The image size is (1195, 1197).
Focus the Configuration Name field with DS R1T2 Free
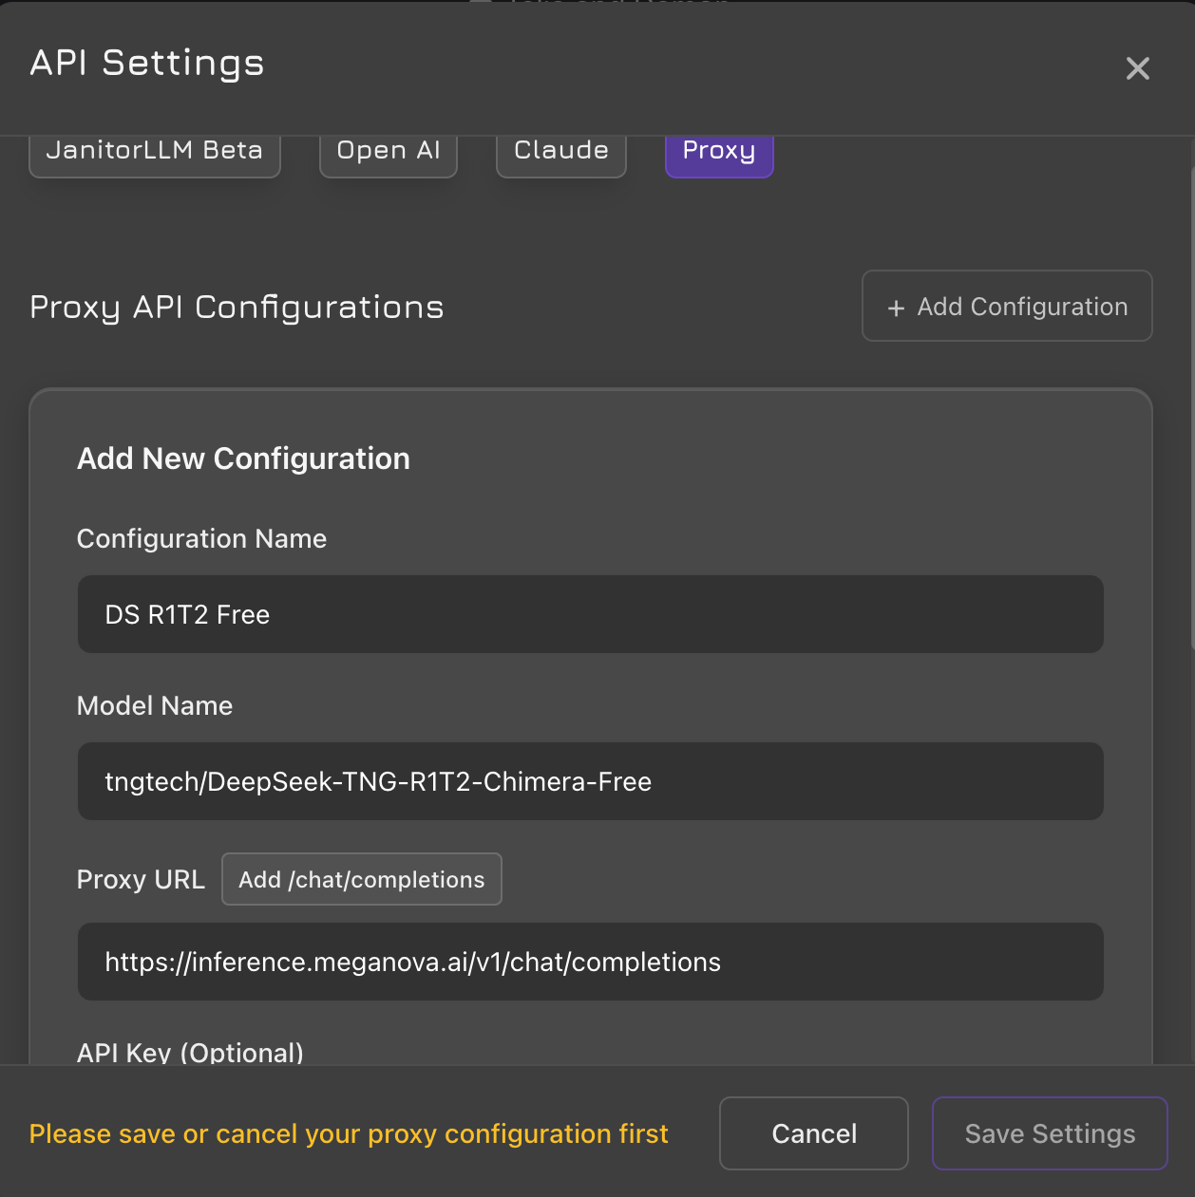(x=590, y=614)
